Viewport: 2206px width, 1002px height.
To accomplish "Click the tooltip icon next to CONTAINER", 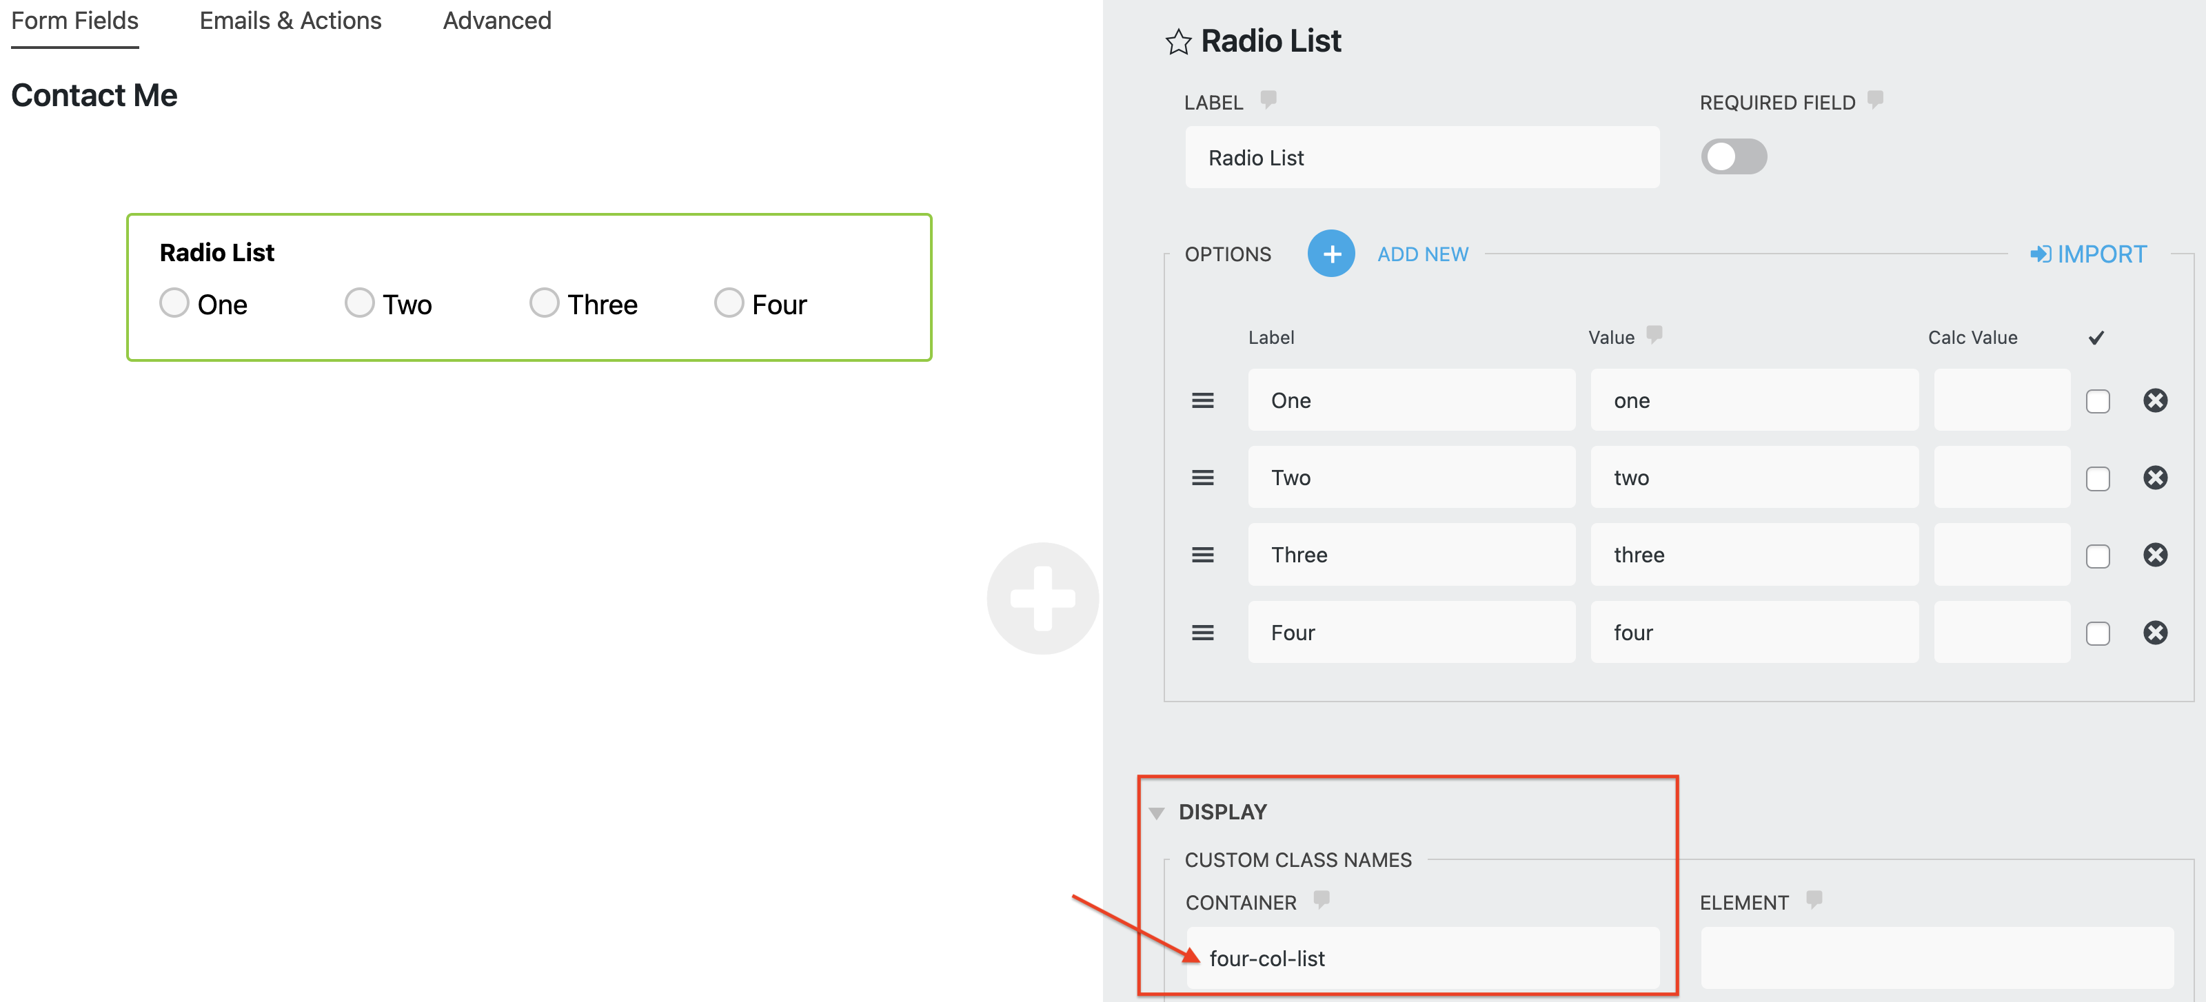I will (1322, 900).
